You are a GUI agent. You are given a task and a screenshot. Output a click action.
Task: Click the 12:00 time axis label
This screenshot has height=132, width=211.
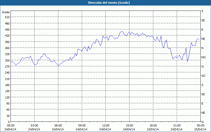click(x=106, y=126)
